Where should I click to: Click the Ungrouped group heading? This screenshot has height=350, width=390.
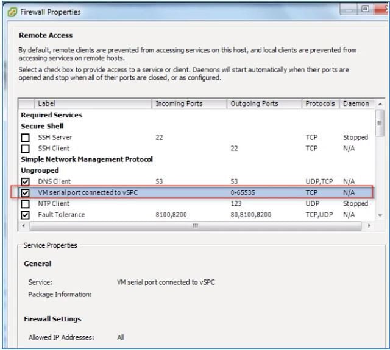(x=40, y=170)
